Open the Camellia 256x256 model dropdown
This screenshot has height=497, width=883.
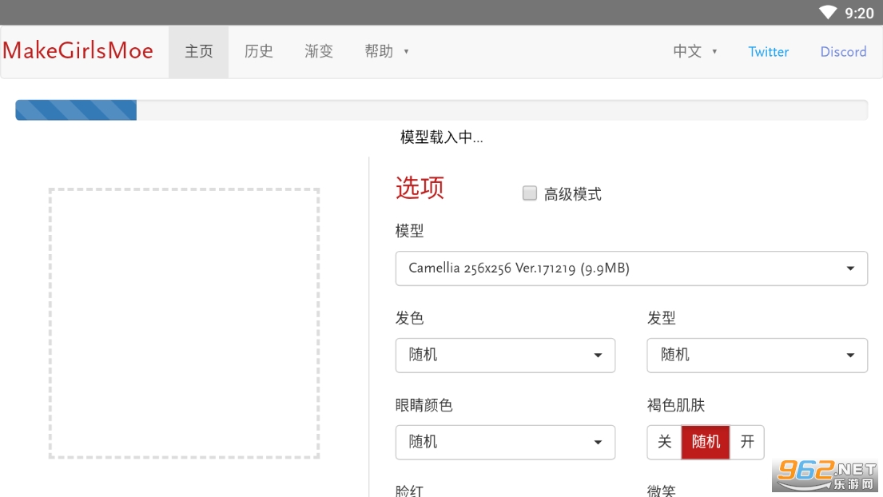pos(630,268)
